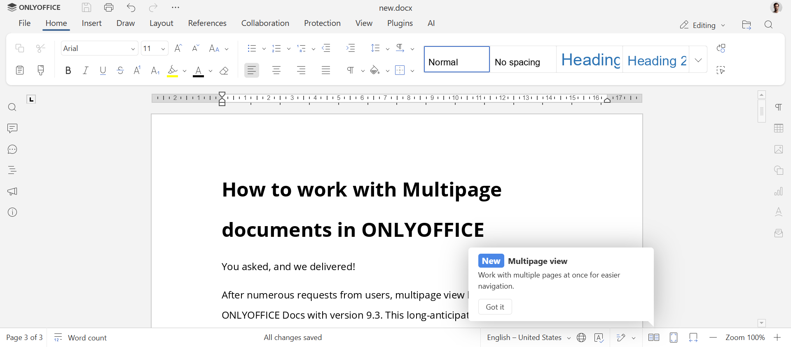
Task: Toggle Underline formatting
Action: tap(103, 70)
